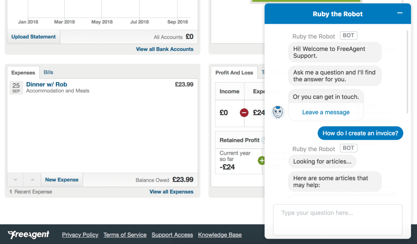
Task: Click the down arrow in Expenses footer
Action: click(15, 180)
